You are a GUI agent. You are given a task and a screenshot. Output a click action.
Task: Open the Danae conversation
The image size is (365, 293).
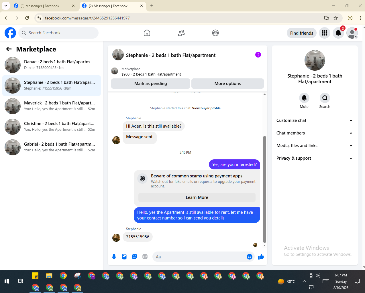click(52, 65)
